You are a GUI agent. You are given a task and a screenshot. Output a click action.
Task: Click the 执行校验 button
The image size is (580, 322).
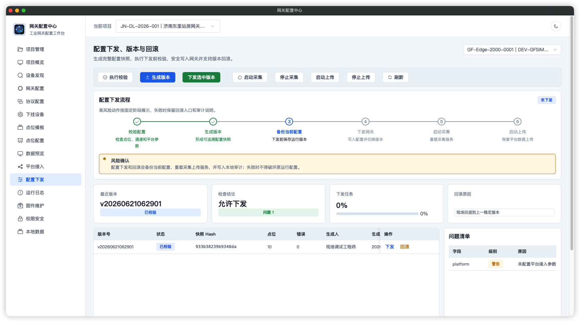115,77
